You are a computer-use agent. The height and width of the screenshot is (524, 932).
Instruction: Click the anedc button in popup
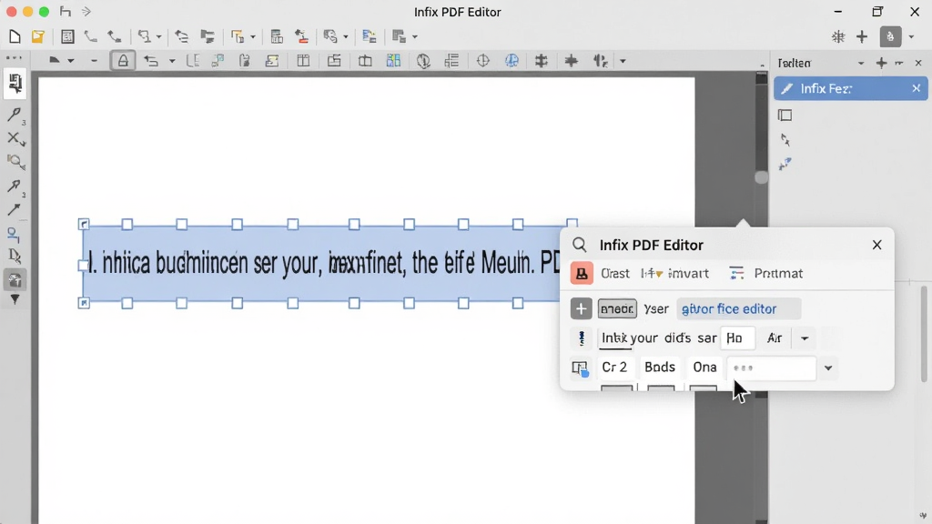[617, 309]
